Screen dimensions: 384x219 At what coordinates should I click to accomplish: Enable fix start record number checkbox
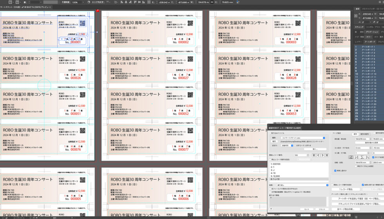tap(332, 185)
